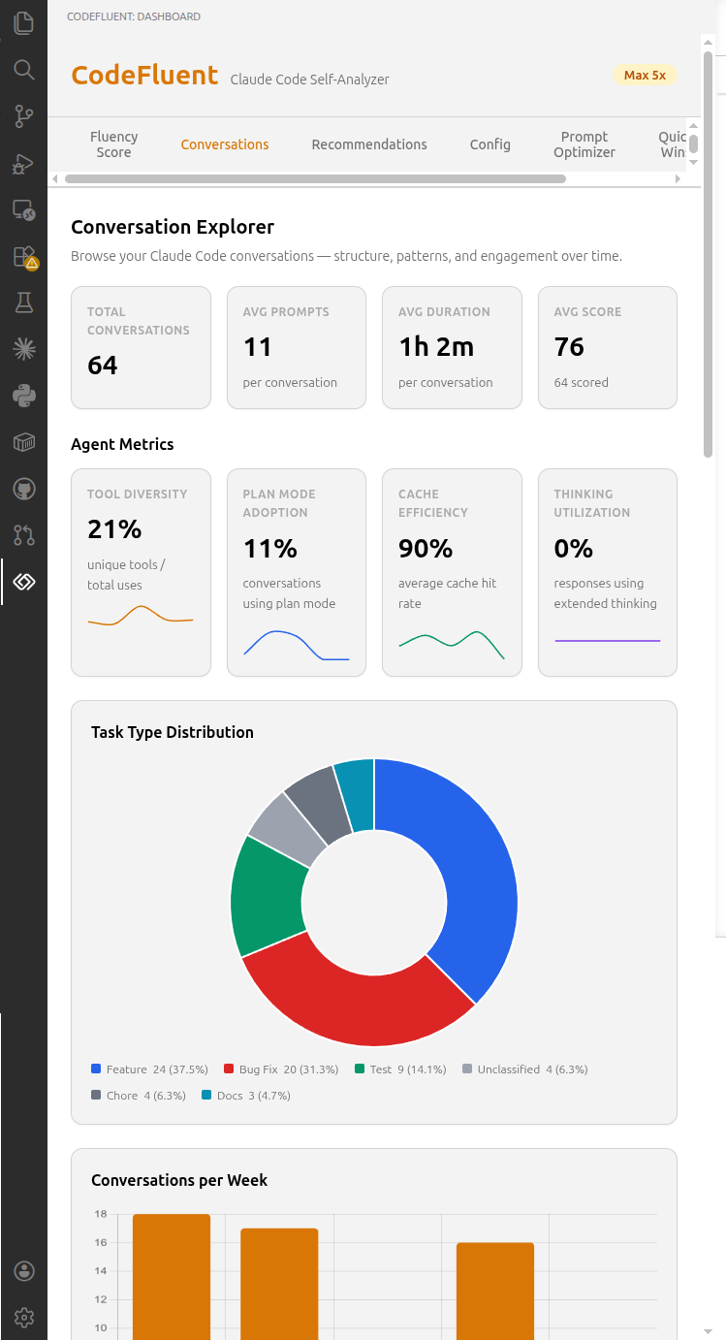The height and width of the screenshot is (1340, 726).
Task: Open the Source Control view
Action: pos(23,116)
